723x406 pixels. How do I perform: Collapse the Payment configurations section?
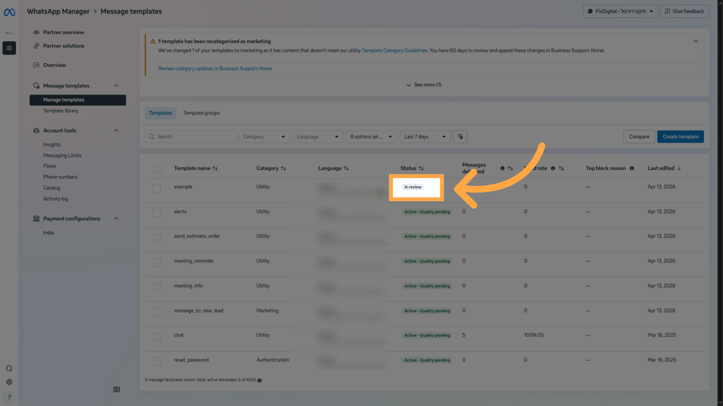[x=116, y=219]
